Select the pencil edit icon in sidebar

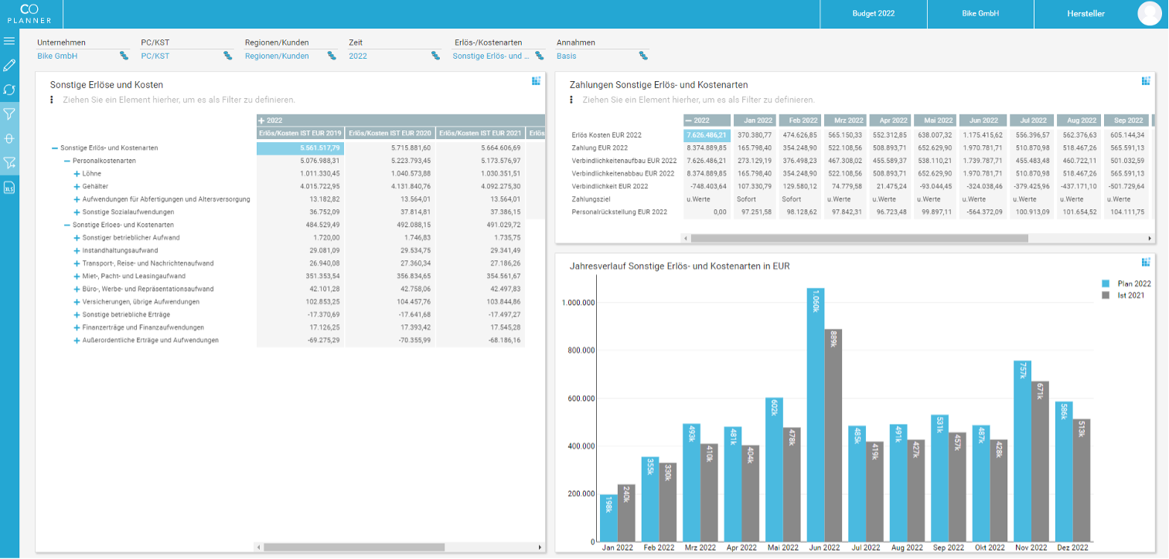pyautogui.click(x=10, y=65)
